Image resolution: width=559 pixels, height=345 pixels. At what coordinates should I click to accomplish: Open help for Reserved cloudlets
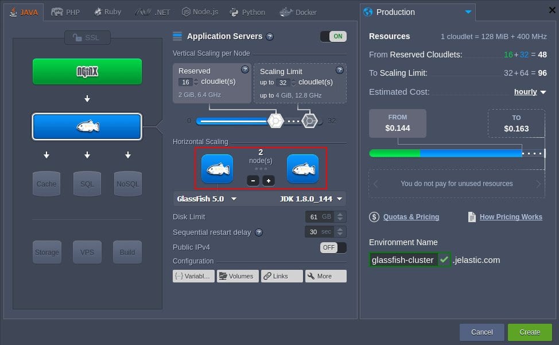point(245,69)
